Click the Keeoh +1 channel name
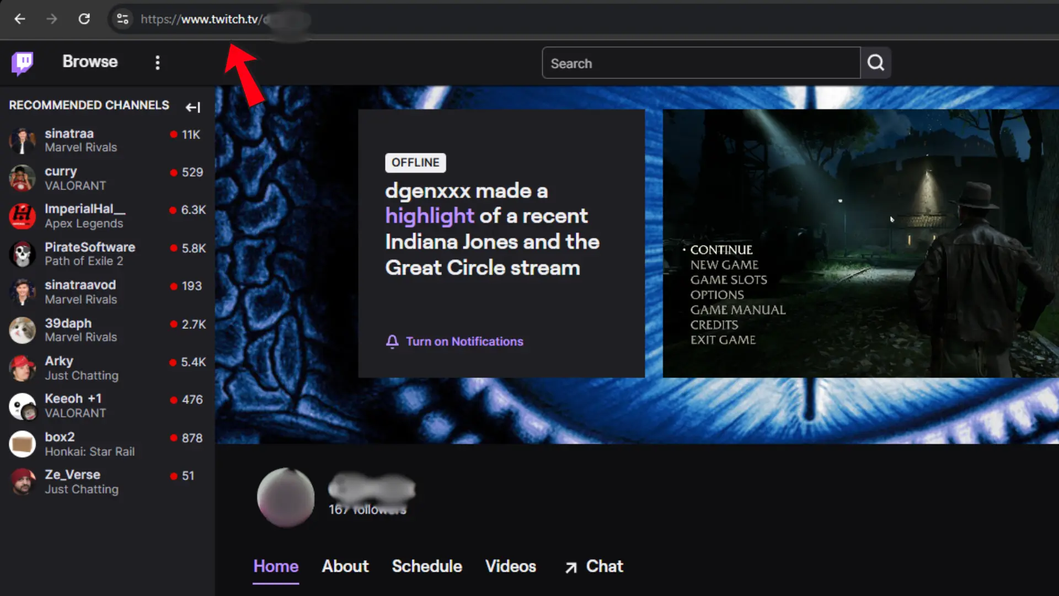Viewport: 1059px width, 596px height. (x=73, y=398)
